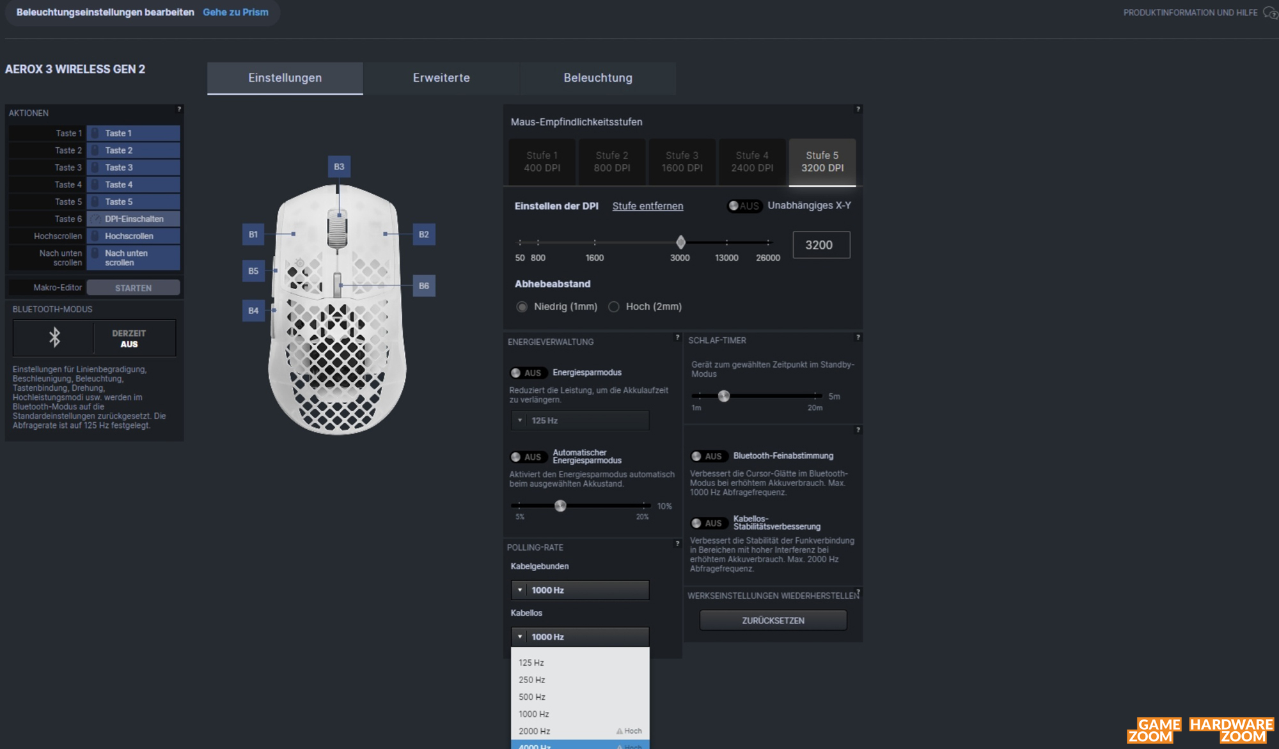Click the help icon for Maus-Empfindlichkeitsstufen
Screen dimensions: 1279x749
coord(858,109)
